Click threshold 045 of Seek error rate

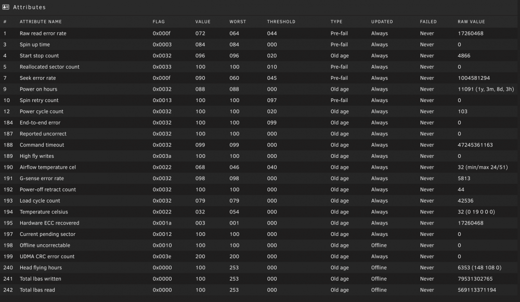pos(272,78)
